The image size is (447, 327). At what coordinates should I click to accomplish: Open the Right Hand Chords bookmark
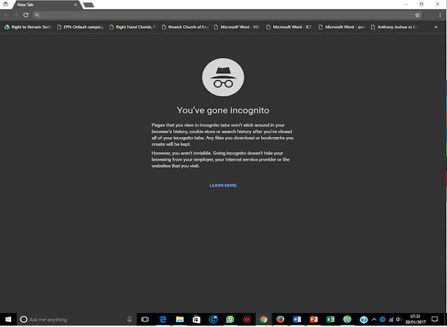click(133, 27)
